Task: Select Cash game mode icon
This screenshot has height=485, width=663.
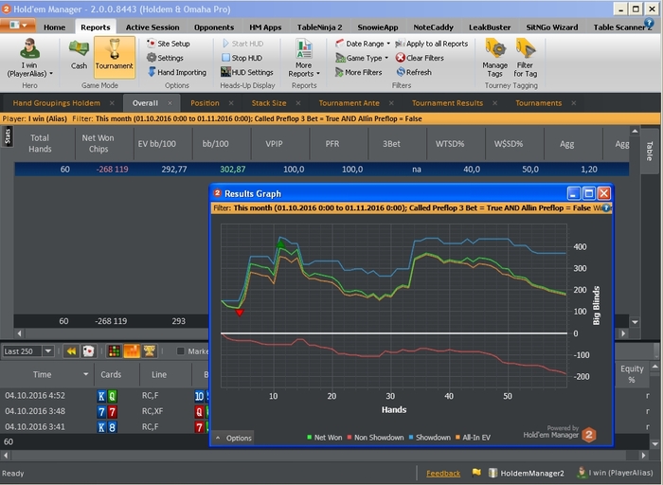Action: pyautogui.click(x=79, y=54)
